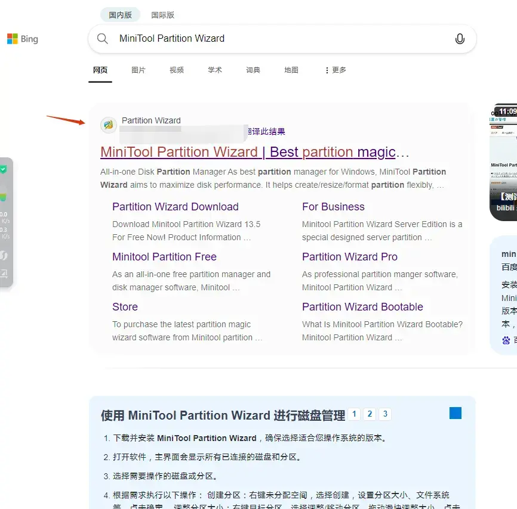The width and height of the screenshot is (517, 509).
Task: Open the For Business sitelink
Action: pos(333,207)
